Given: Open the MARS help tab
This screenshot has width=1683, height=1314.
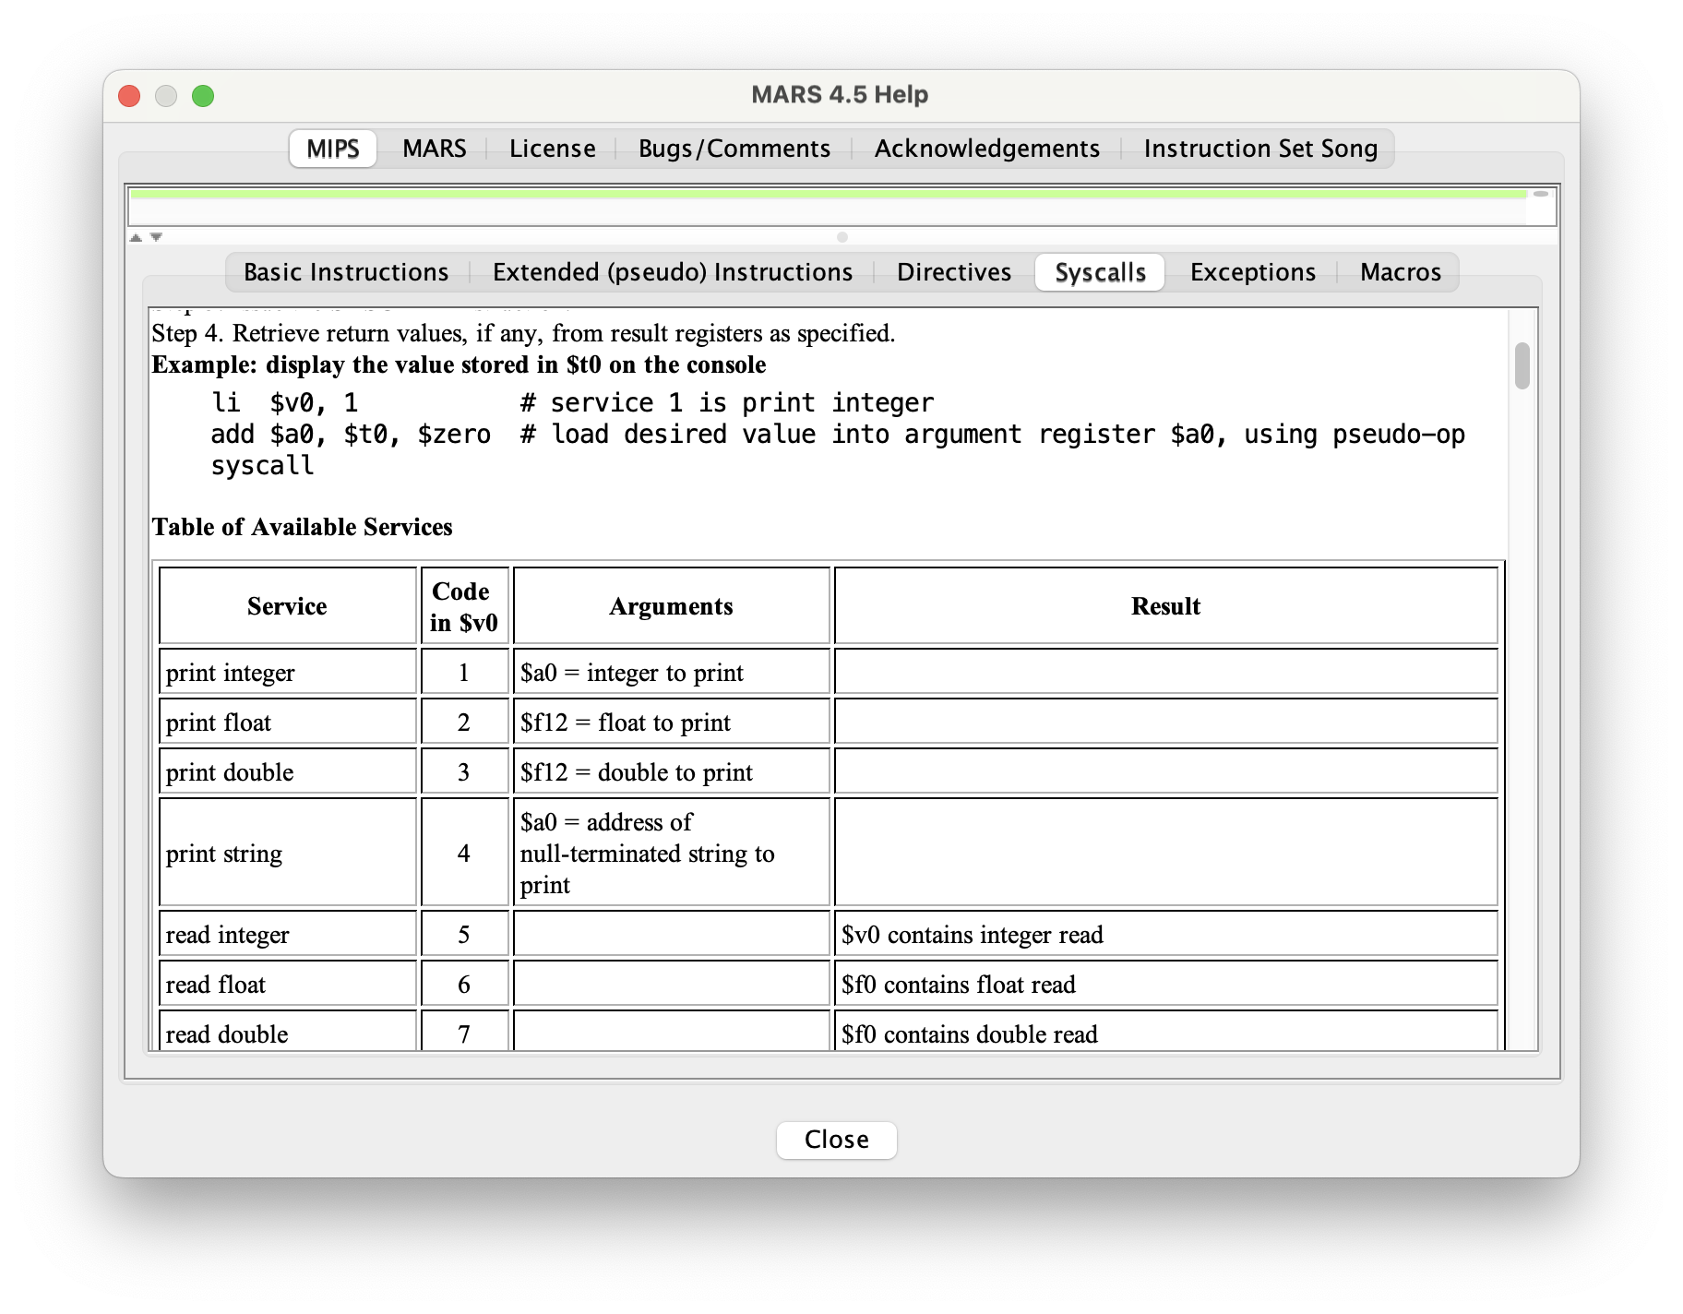Looking at the screenshot, I should click(435, 149).
